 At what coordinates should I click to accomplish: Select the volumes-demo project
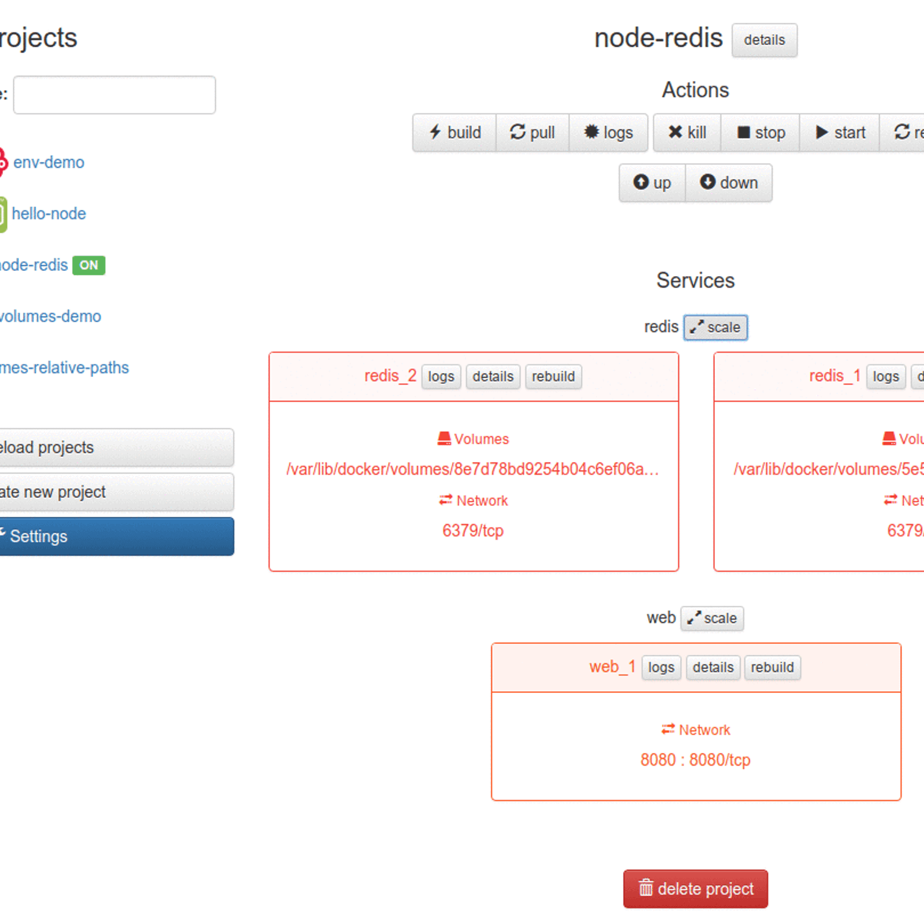click(50, 316)
